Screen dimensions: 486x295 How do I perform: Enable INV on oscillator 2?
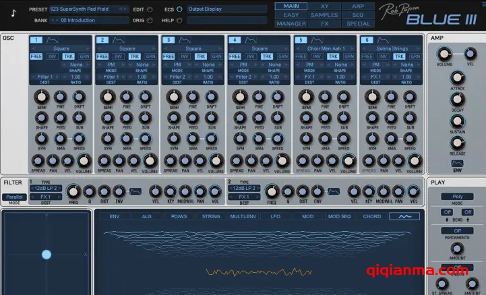(117, 57)
